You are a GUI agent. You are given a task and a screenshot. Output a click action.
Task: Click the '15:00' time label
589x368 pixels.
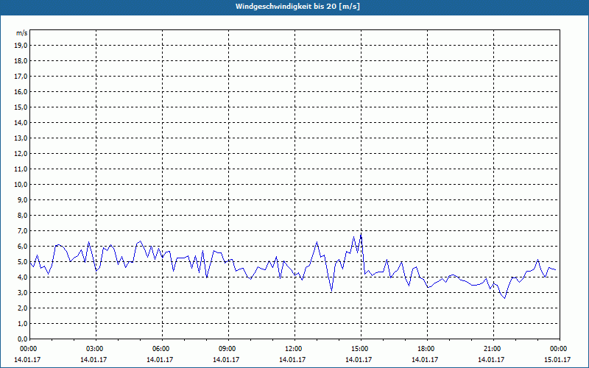pyautogui.click(x=360, y=349)
